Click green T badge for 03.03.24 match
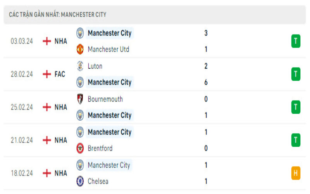 (296, 41)
